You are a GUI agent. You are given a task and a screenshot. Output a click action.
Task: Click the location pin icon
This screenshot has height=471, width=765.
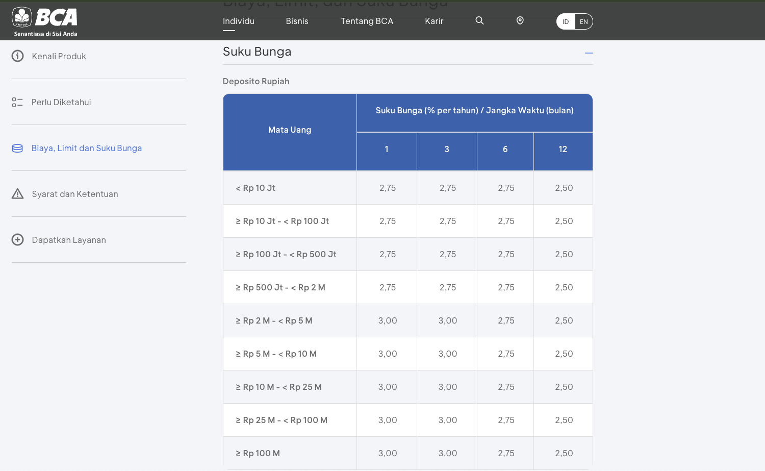point(520,20)
